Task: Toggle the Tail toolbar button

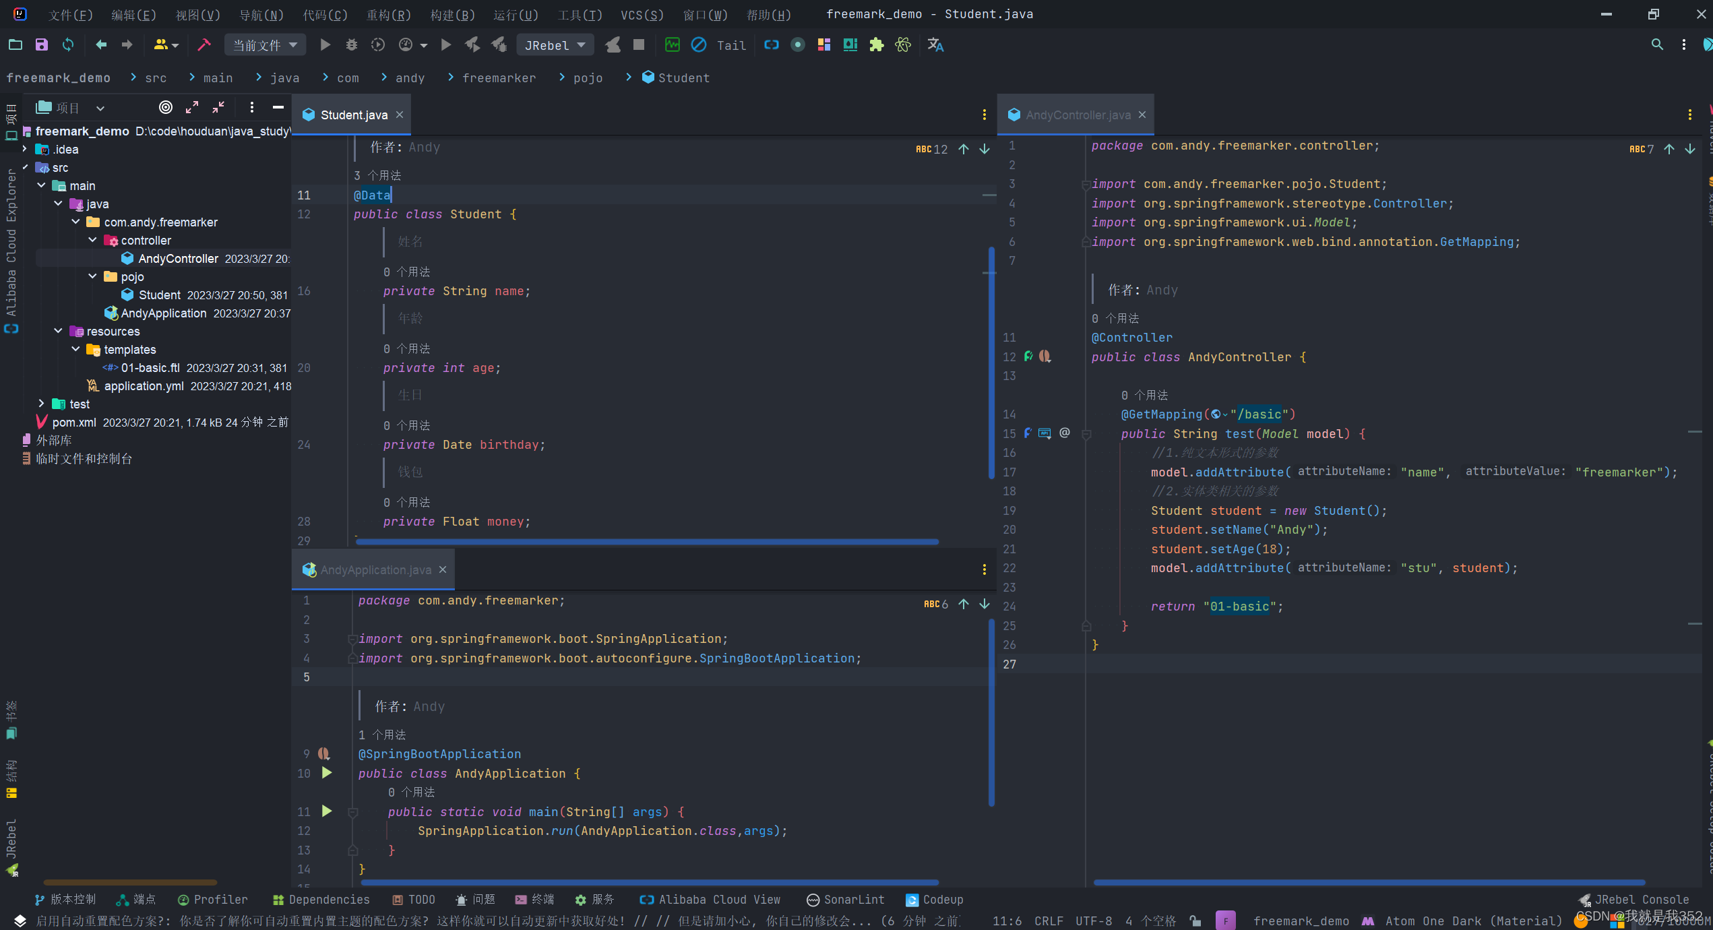Action: 731,45
